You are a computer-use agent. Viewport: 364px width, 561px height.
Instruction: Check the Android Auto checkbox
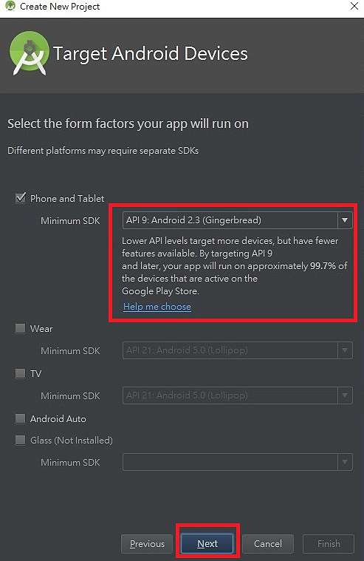coord(21,418)
